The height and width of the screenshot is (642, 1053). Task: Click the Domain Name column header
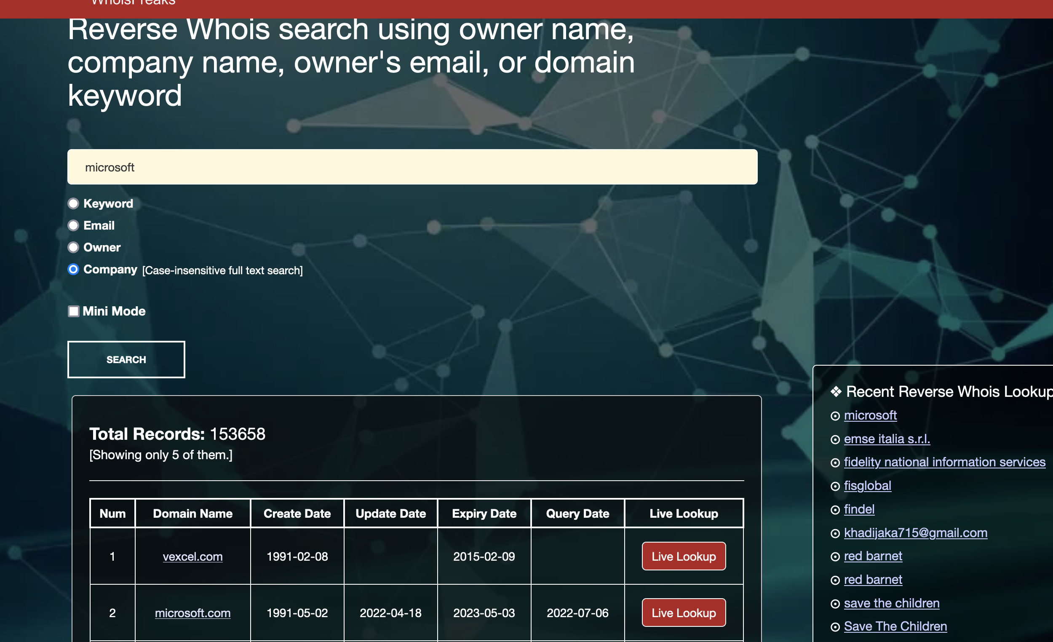pos(193,514)
